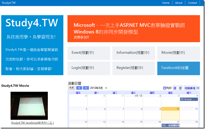Open the Study4.TW JavaScript新手村 link
205x129 pixels.
[32, 123]
